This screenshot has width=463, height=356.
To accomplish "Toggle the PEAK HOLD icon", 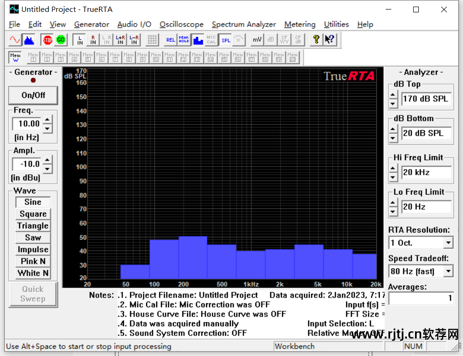I will tap(184, 39).
